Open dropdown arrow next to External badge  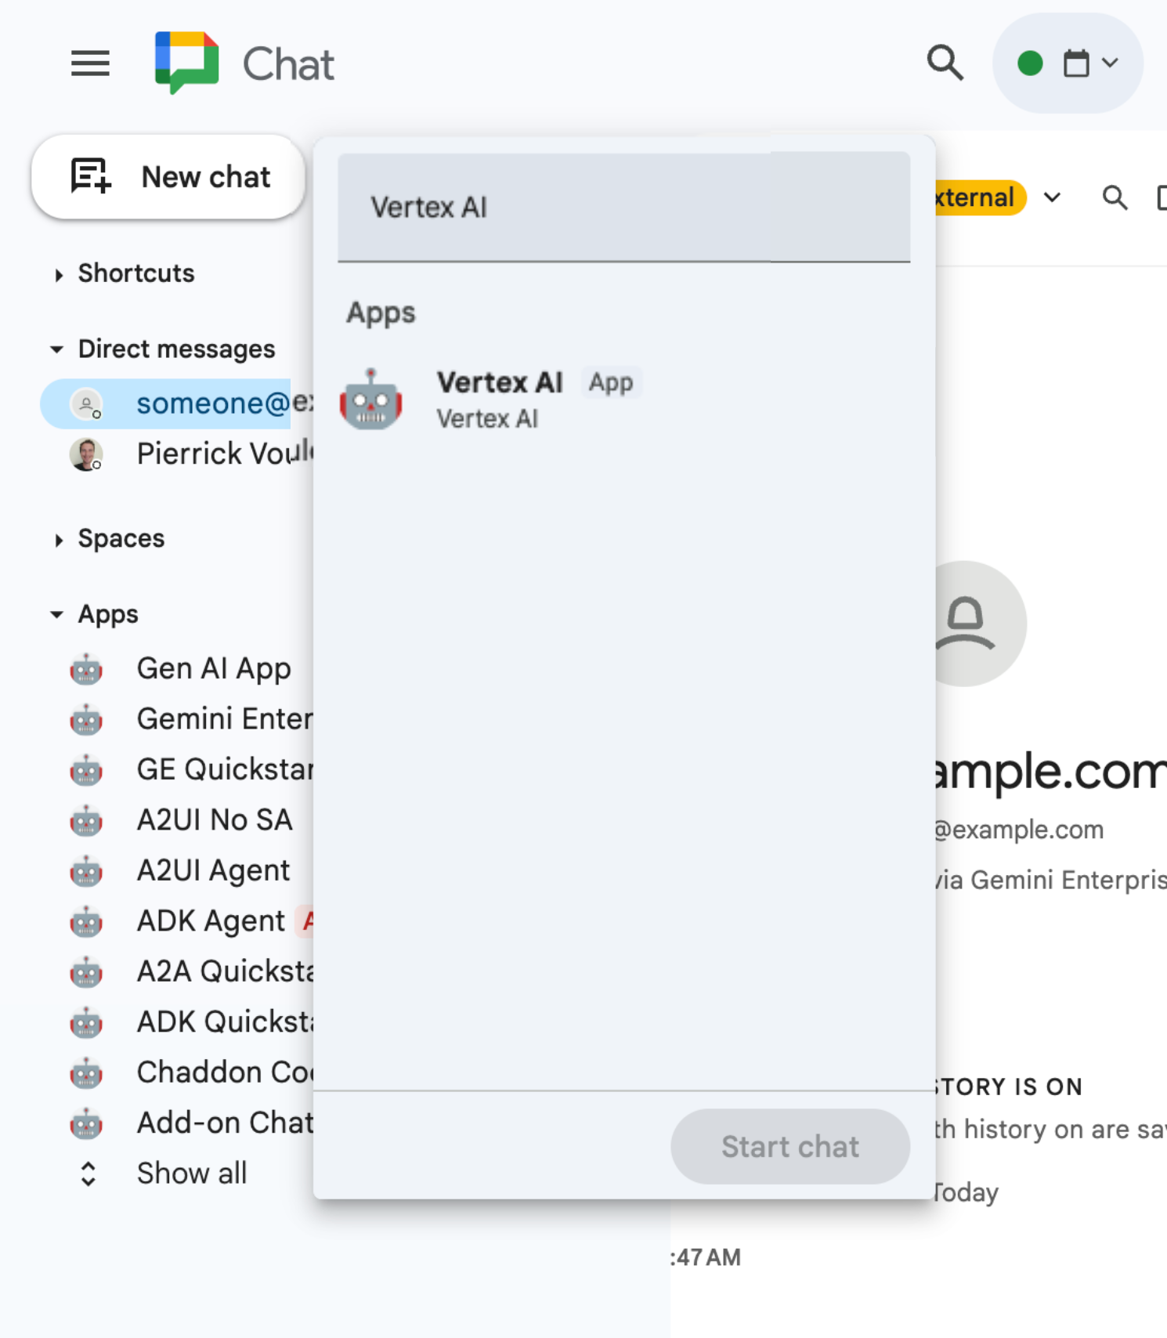[x=1053, y=197]
